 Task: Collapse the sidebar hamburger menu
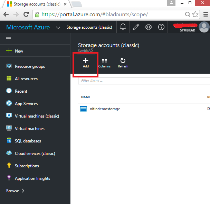click(9, 39)
